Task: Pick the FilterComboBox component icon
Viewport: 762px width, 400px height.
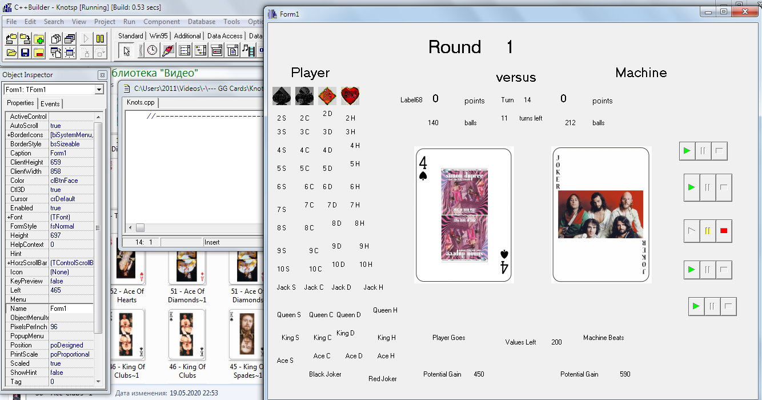Action: click(x=232, y=50)
